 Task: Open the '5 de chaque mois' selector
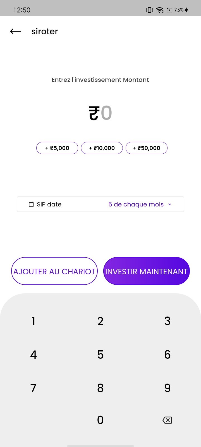140,204
